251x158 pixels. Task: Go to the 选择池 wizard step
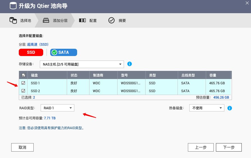pos(25,20)
